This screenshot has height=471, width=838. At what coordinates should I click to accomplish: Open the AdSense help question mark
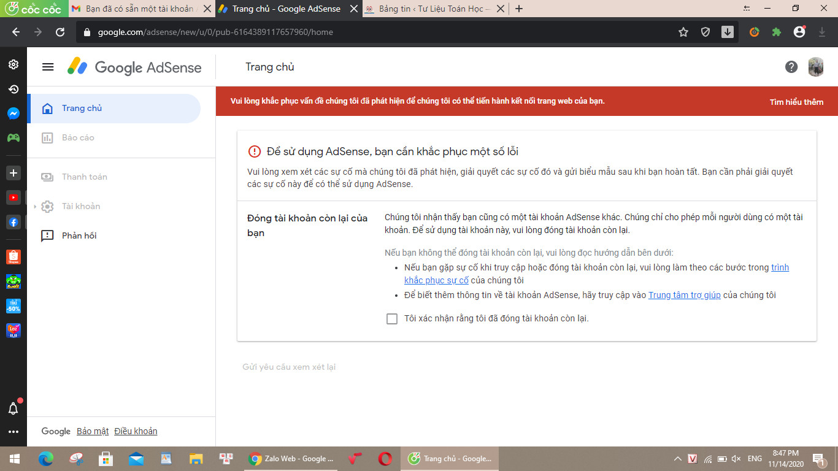(x=791, y=67)
